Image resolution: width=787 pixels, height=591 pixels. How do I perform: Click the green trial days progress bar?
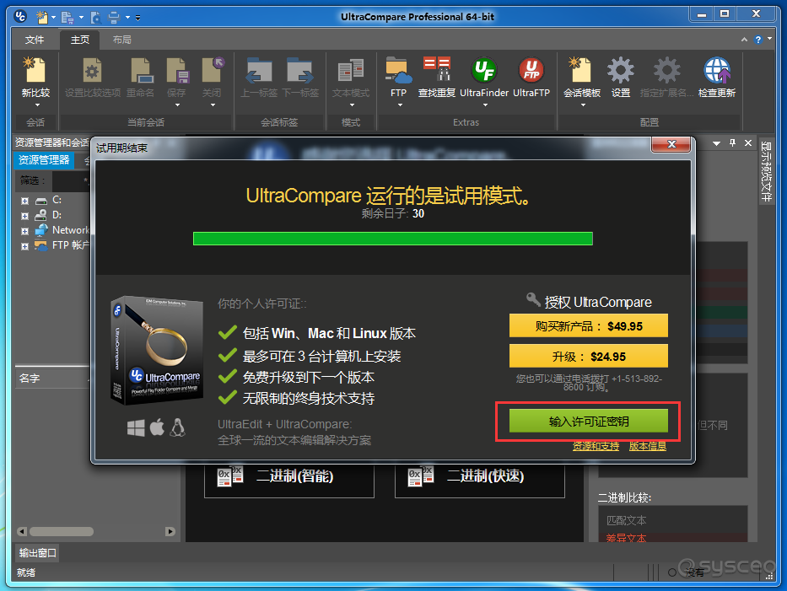click(392, 239)
